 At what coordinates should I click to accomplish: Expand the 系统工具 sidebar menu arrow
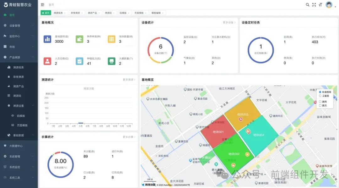33,178
